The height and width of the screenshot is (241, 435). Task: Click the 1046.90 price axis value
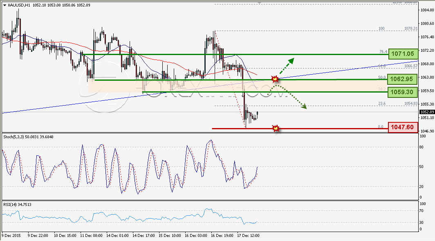point(427,131)
